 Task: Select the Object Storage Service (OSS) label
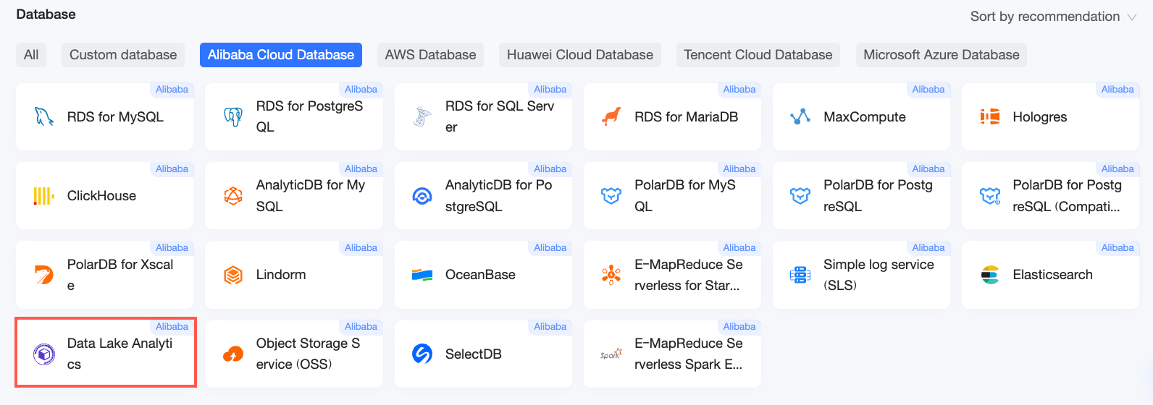[308, 354]
